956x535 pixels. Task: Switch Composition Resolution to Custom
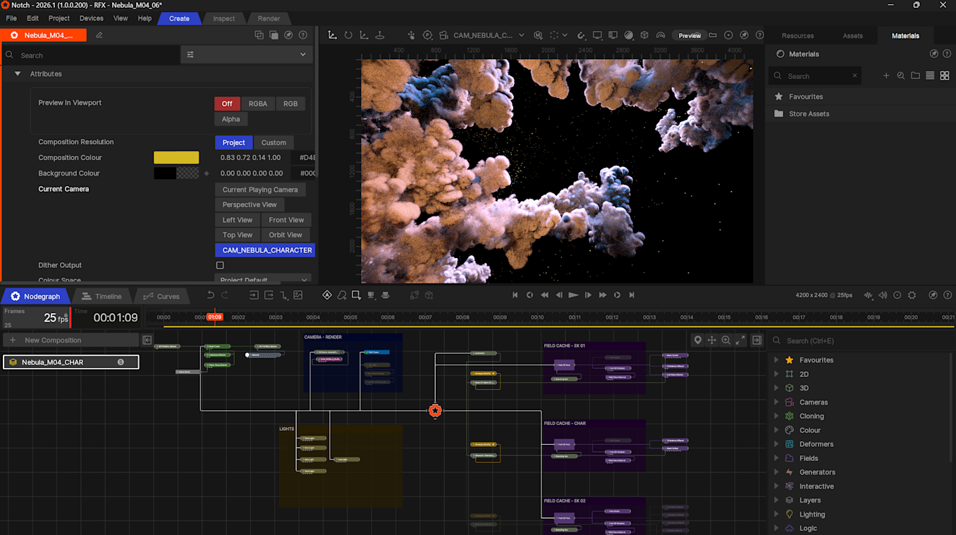coord(274,142)
